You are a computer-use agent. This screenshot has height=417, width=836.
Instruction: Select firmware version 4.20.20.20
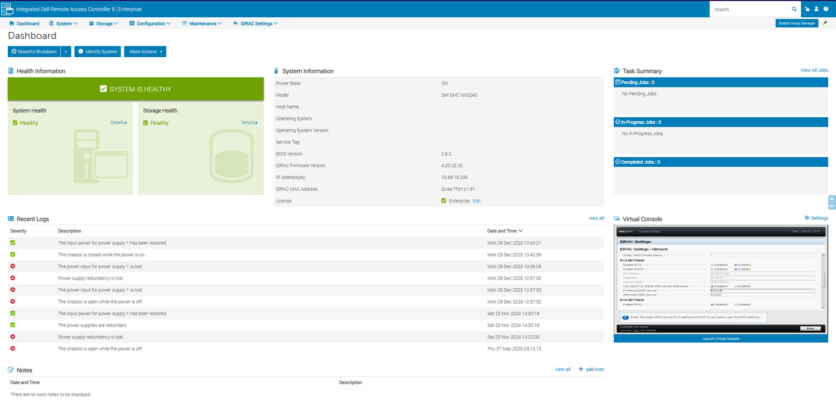point(452,166)
